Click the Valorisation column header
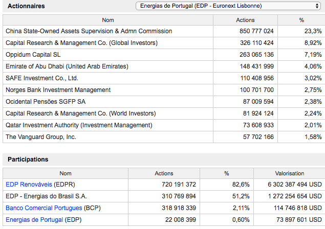Screen dimensions: 325x229 pyautogui.click(x=290, y=173)
